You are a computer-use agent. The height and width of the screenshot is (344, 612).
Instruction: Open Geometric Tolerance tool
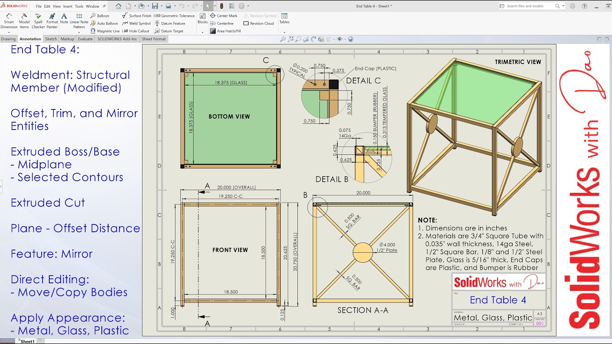[x=175, y=16]
